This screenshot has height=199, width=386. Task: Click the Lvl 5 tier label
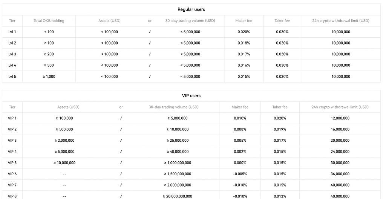(12, 77)
